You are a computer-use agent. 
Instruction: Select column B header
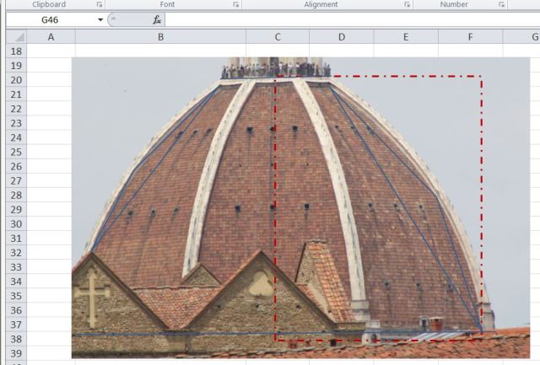click(x=160, y=37)
